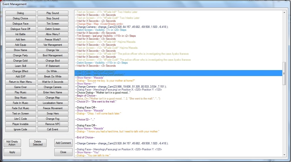The width and height of the screenshot is (291, 162).
Task: Insert an IF Statement action
Action: pyautogui.click(x=53, y=66)
